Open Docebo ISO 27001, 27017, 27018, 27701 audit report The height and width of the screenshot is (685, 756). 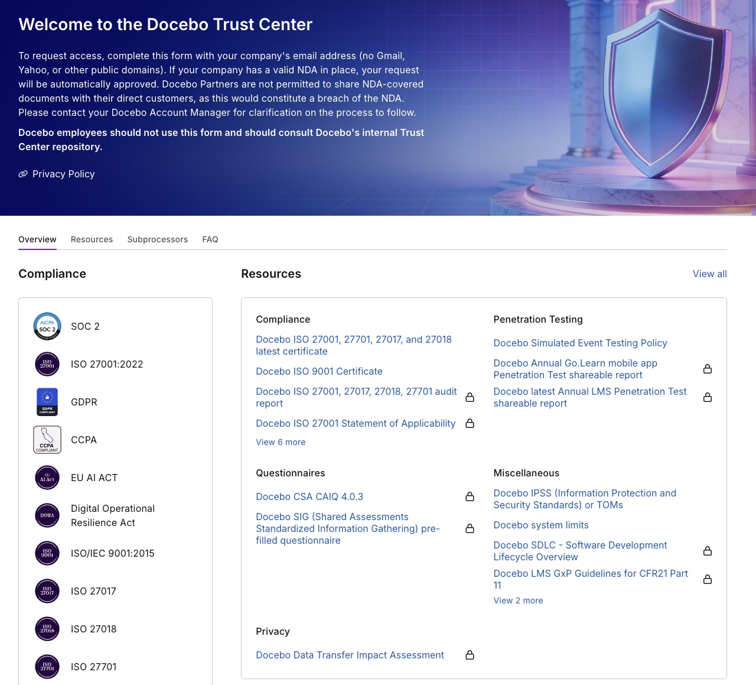[x=356, y=397]
